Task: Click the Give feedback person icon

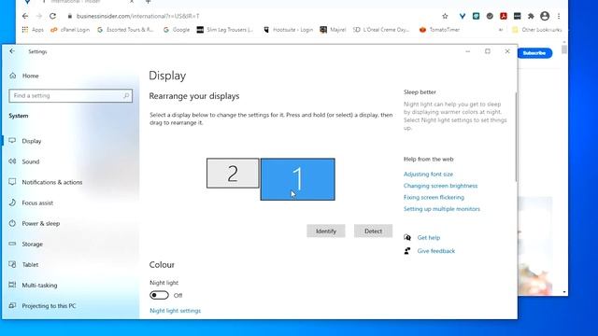Action: tap(407, 251)
